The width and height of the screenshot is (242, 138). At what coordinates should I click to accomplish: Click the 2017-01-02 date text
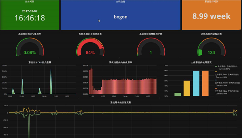[30, 11]
